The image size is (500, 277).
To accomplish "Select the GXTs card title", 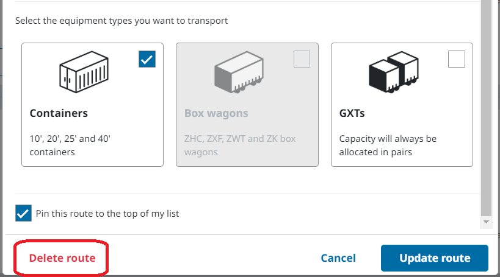I will click(x=353, y=113).
